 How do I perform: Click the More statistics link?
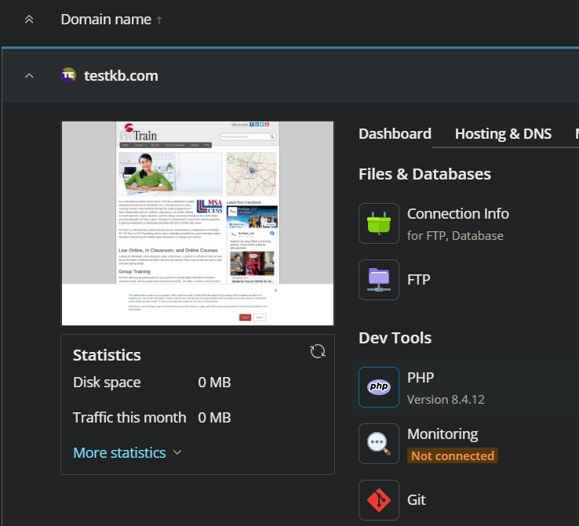coord(119,453)
